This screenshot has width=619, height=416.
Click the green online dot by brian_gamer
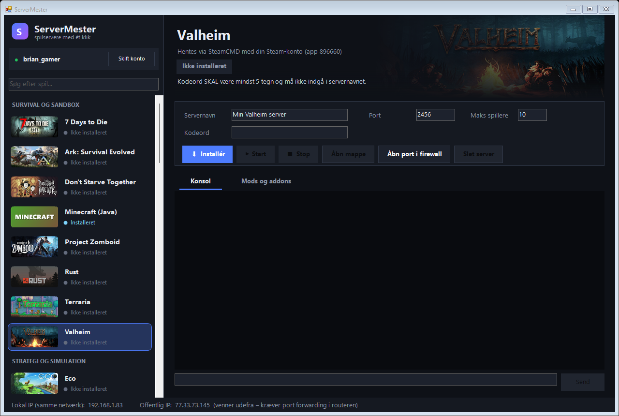coord(16,60)
